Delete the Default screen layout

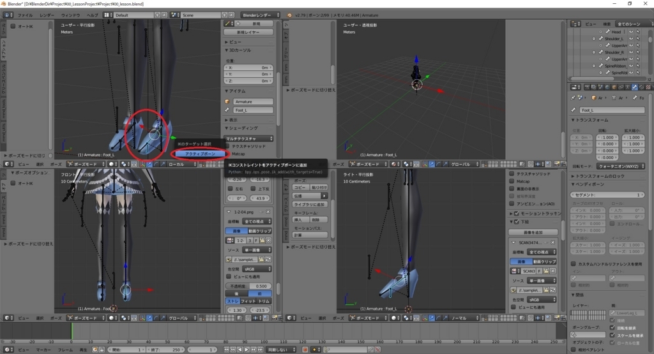point(164,15)
